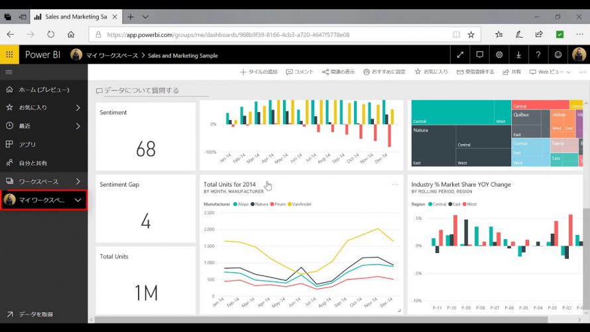Open Total Units for 2014 tile ellipsis
This screenshot has height=332, width=590.
(x=394, y=185)
